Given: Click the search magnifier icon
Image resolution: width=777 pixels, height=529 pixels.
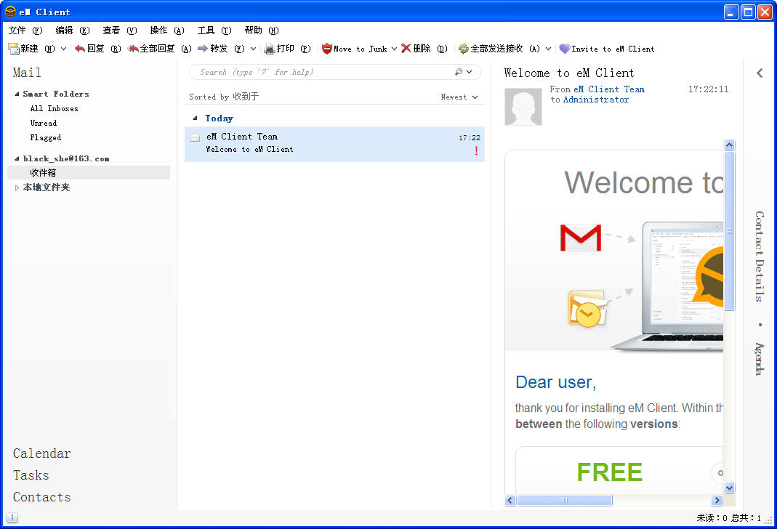Looking at the screenshot, I should [x=459, y=72].
